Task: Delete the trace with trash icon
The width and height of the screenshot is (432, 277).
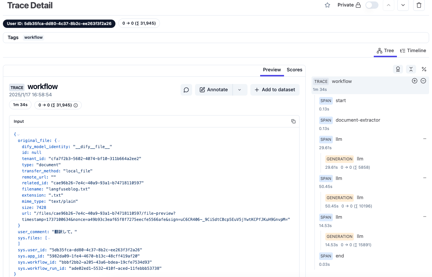Action: pos(419,5)
